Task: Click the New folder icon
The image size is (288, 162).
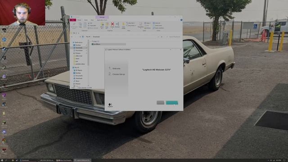Action: [123, 25]
